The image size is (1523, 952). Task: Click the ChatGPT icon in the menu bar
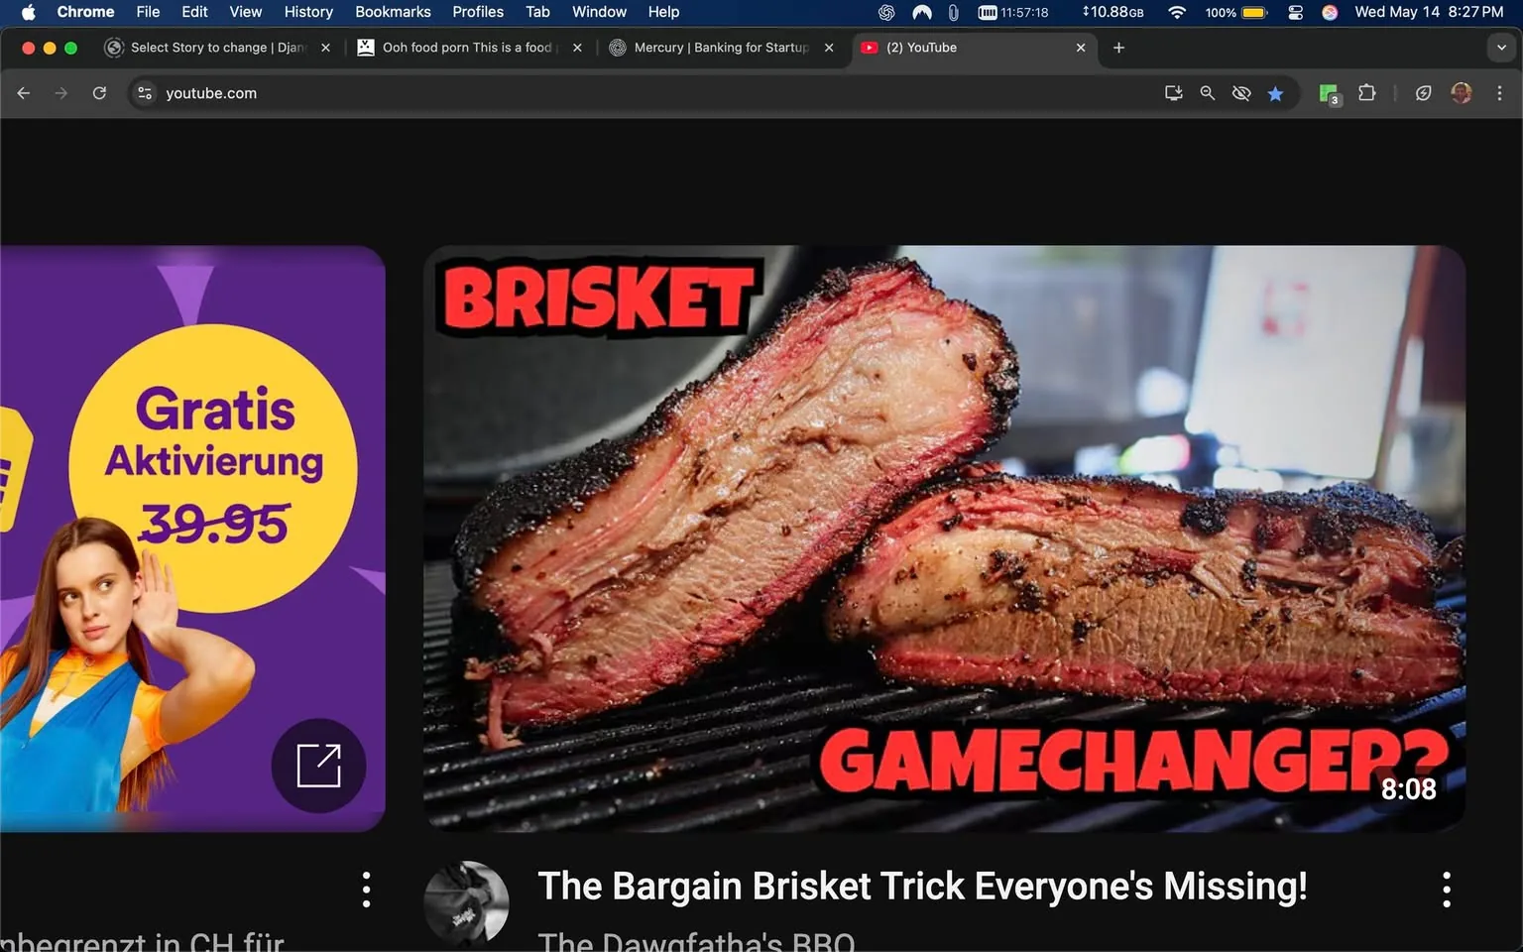click(x=885, y=13)
